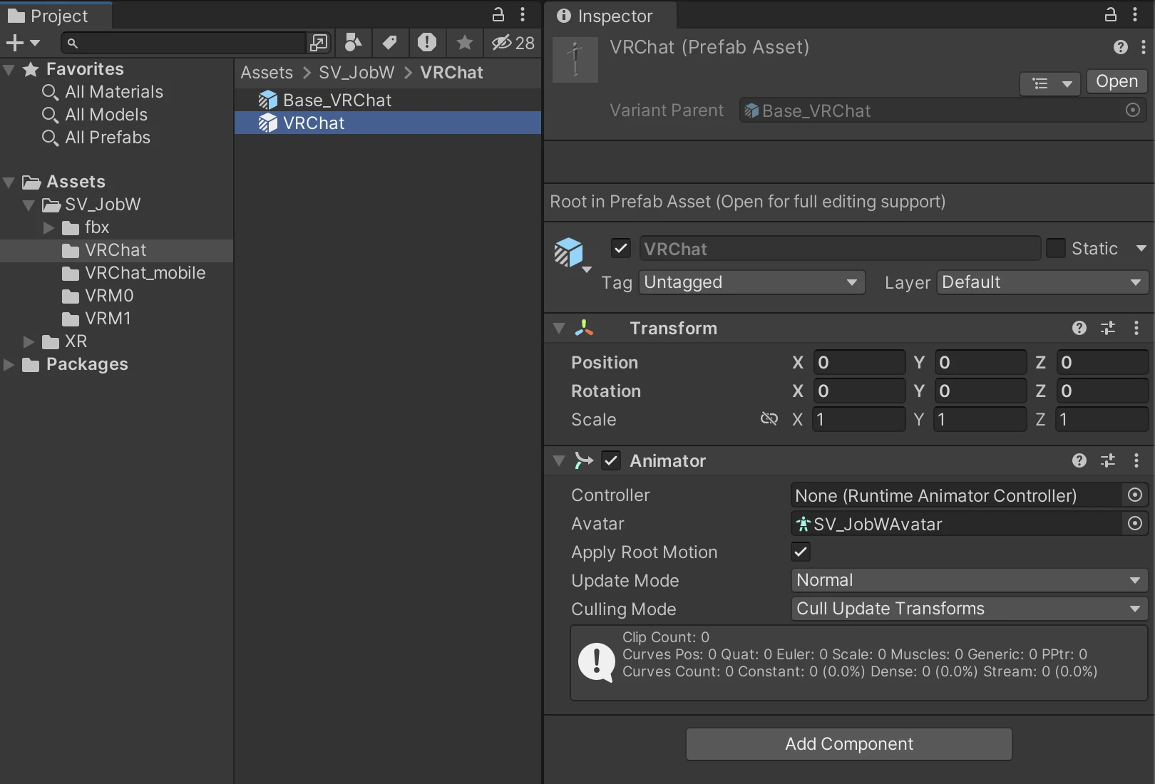Image resolution: width=1155 pixels, height=784 pixels.
Task: Collapse the Transform component
Action: (x=559, y=329)
